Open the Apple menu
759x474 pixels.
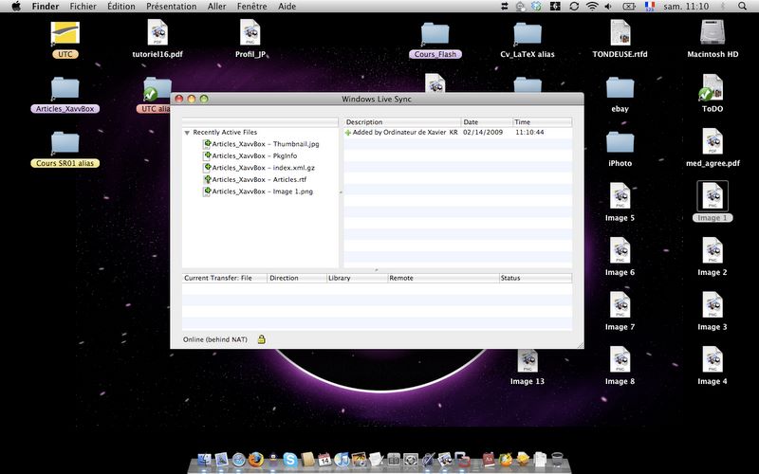coord(16,7)
